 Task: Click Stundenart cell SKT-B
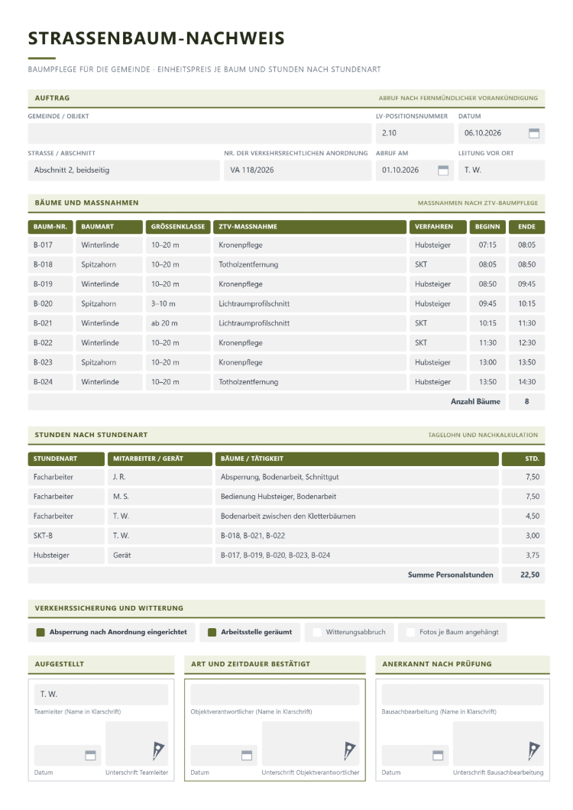(66, 536)
